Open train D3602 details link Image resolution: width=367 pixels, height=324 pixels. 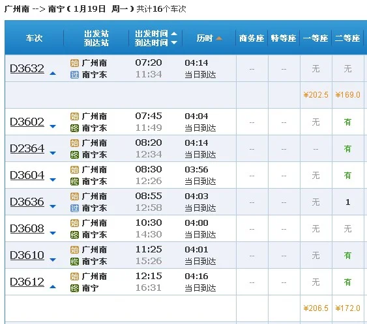(27, 122)
